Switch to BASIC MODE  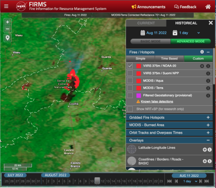pos(150,41)
